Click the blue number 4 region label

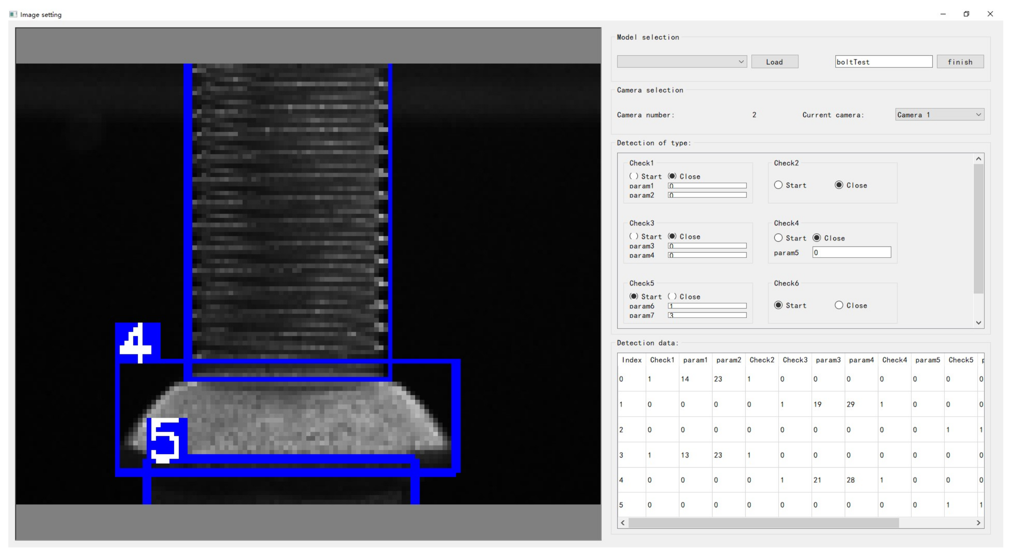click(137, 341)
